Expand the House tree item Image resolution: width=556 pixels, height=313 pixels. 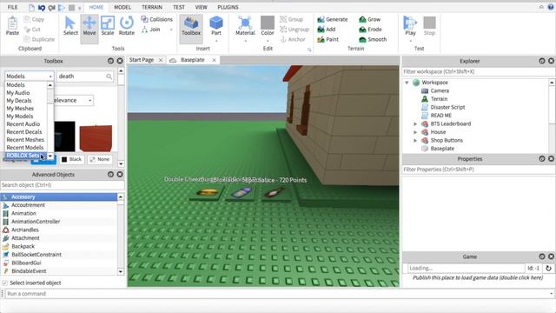[415, 132]
